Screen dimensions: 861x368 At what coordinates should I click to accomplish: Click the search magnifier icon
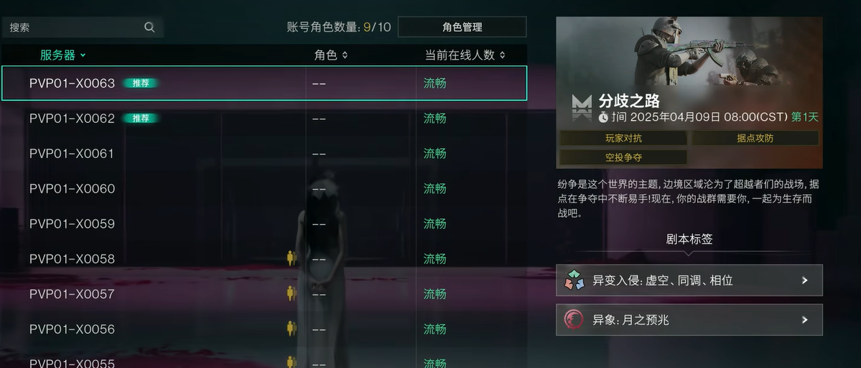[x=149, y=27]
